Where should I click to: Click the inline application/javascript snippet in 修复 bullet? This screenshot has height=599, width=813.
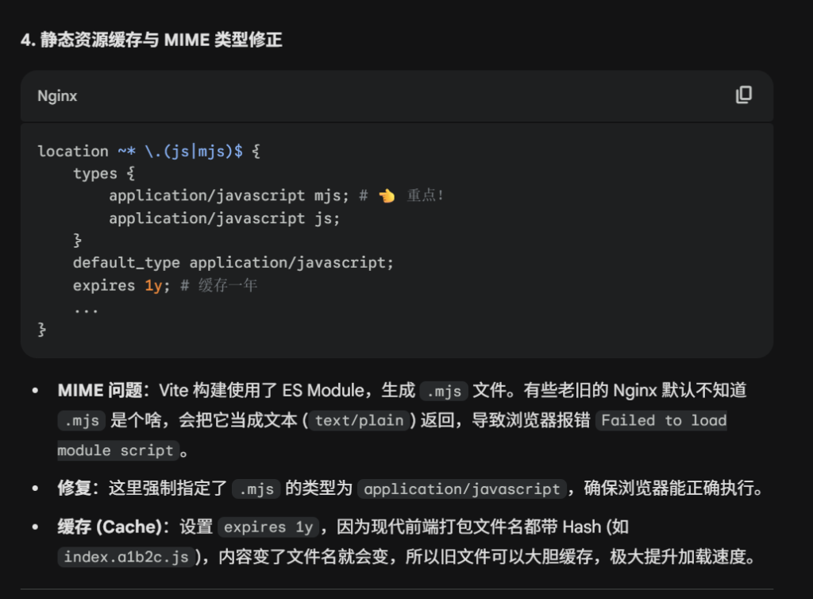460,489
